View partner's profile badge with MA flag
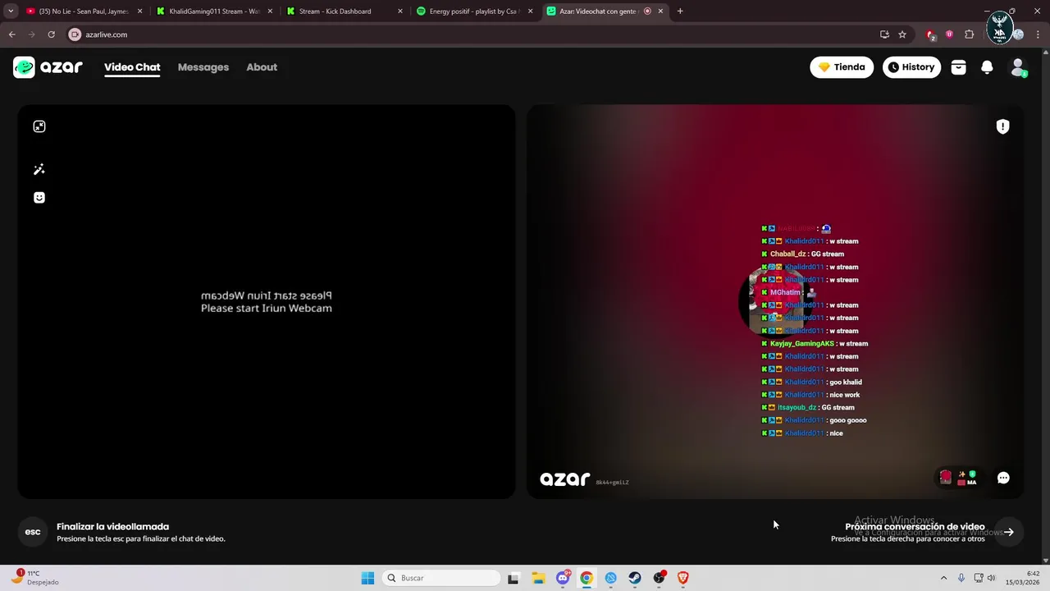 [x=960, y=478]
